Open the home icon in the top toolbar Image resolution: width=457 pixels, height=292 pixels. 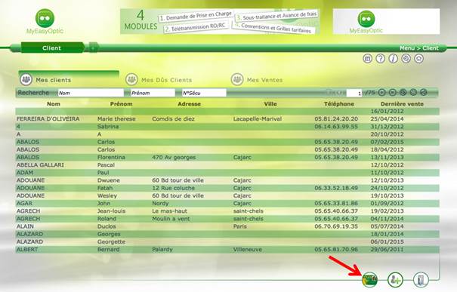[418, 59]
